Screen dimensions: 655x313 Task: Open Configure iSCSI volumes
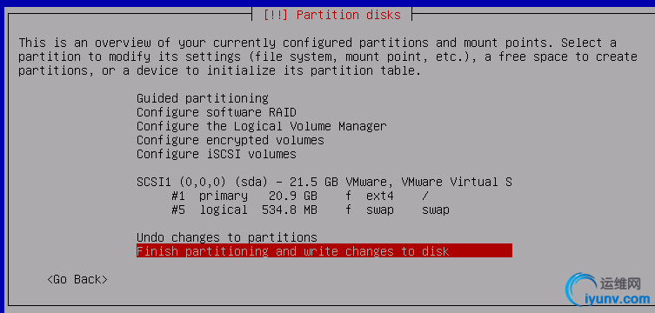tap(217, 154)
